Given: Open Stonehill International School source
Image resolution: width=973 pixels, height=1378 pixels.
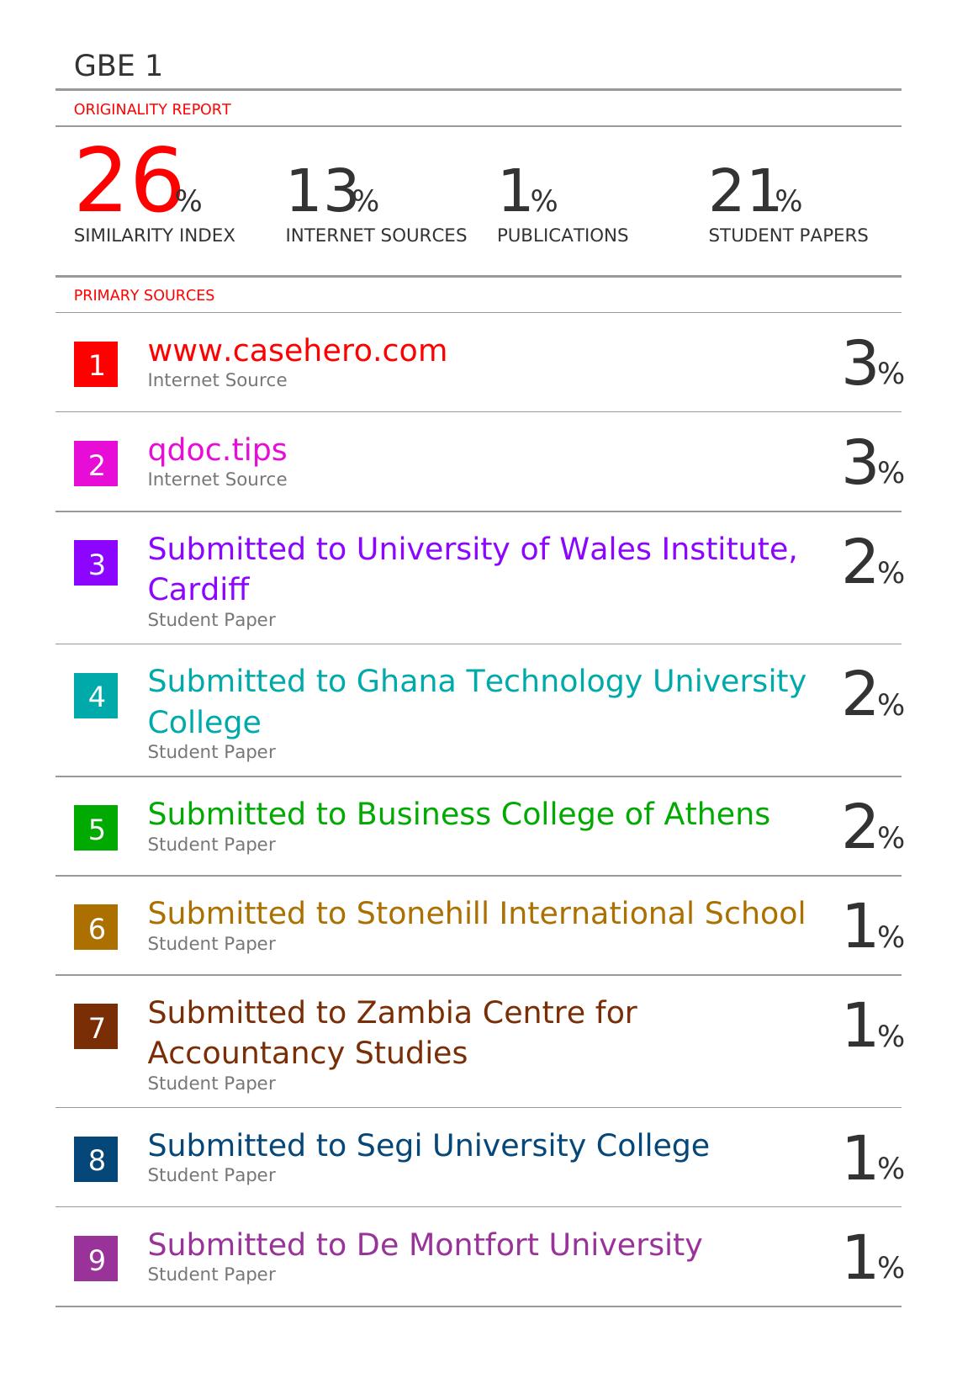Looking at the screenshot, I should tap(476, 914).
